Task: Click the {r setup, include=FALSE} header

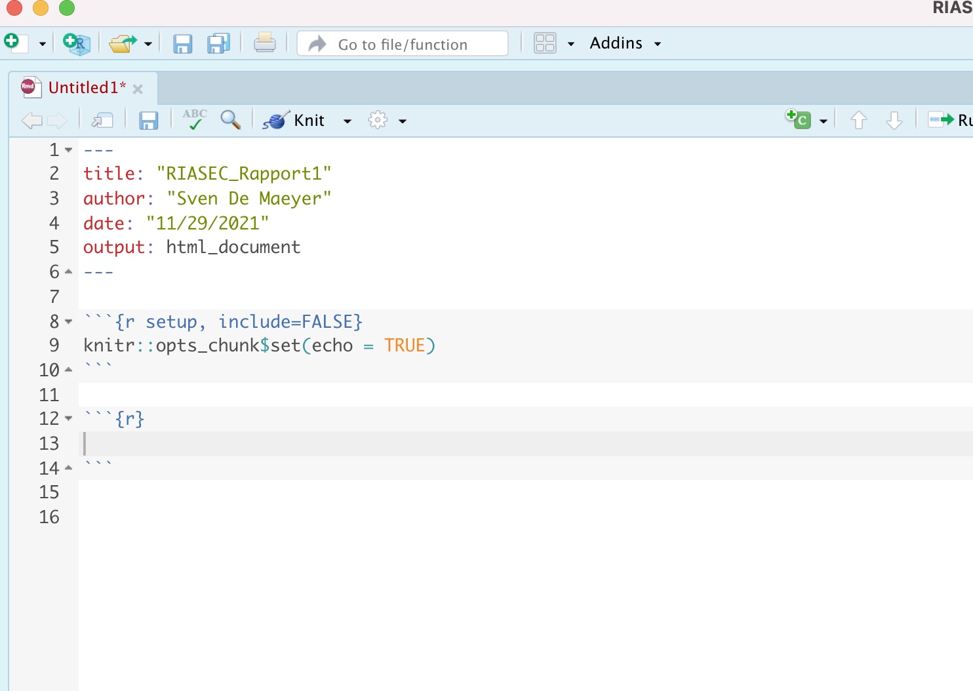Action: pos(239,322)
